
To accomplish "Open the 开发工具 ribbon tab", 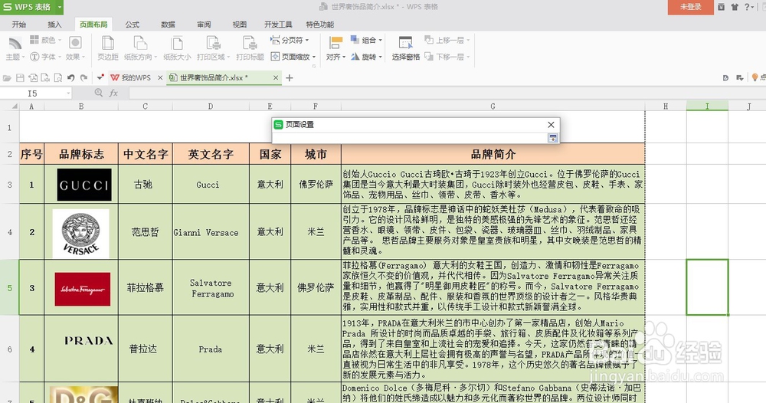I will (x=278, y=25).
